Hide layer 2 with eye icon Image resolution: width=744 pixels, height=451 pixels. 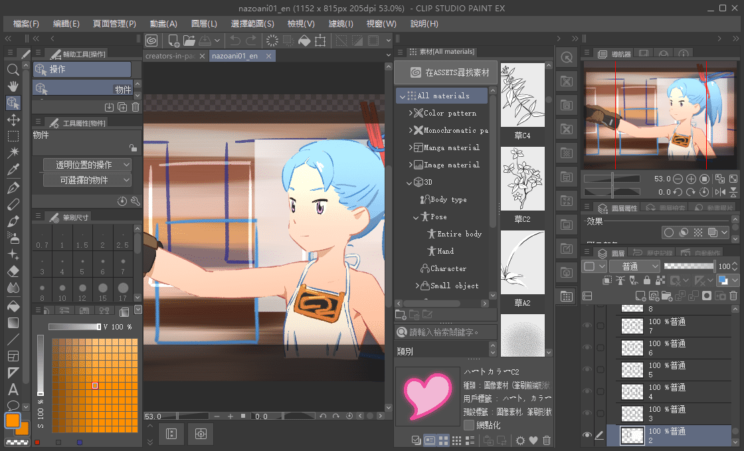pyautogui.click(x=587, y=436)
